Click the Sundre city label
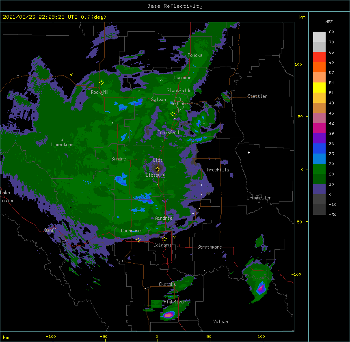 click(119, 159)
